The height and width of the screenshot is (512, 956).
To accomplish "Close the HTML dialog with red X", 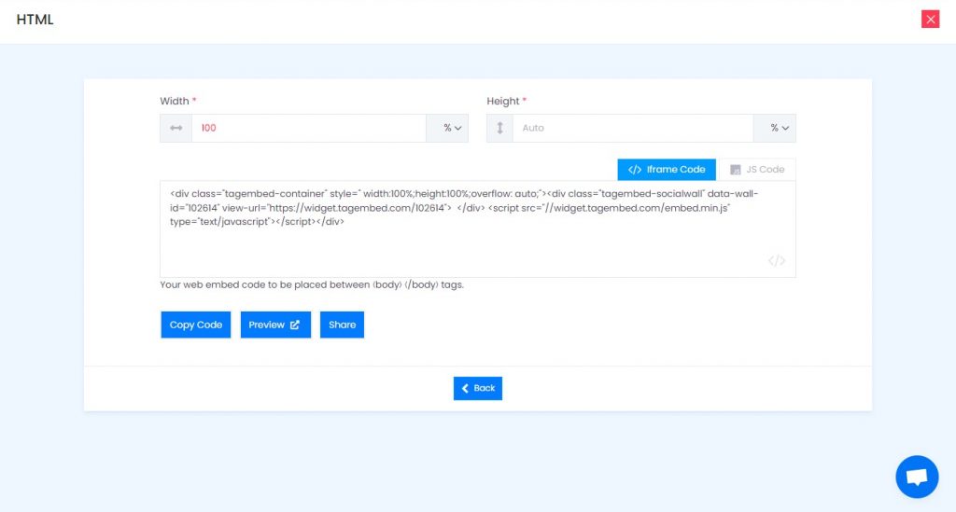I will coord(930,20).
